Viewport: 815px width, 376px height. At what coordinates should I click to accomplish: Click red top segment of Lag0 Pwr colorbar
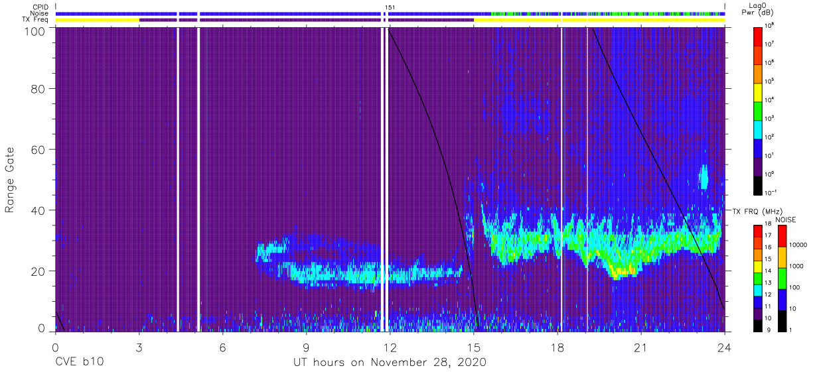(759, 36)
